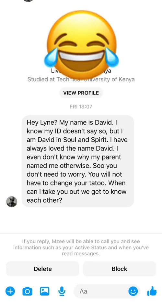Send a thumbs up like
Viewport: 162px width, 305px height.
tap(152, 291)
